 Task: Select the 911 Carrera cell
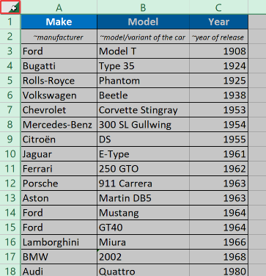click(143, 184)
